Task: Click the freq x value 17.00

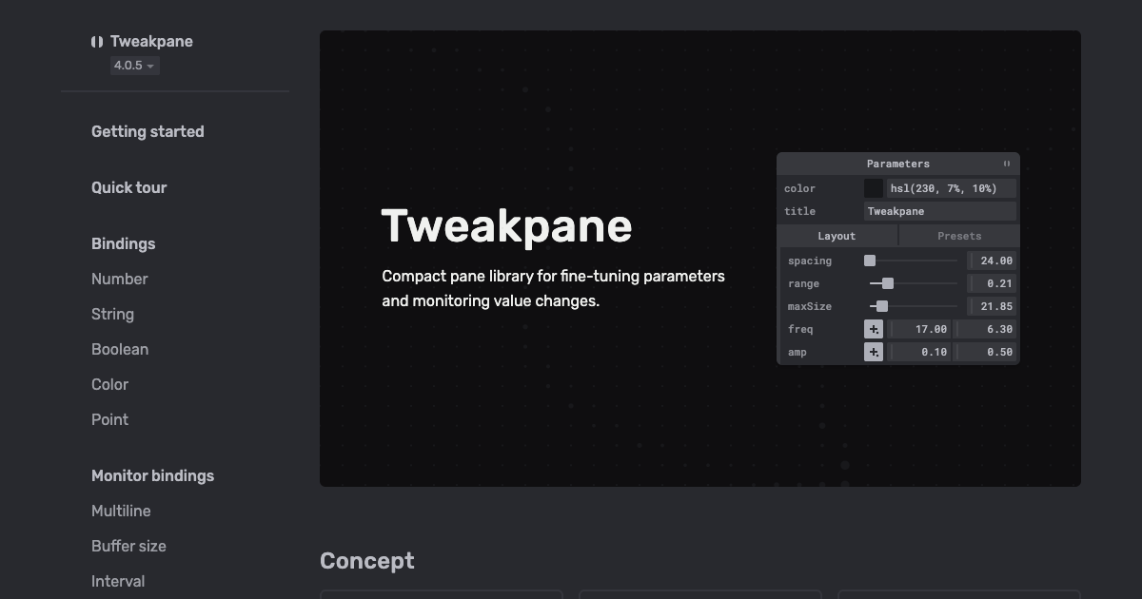Action: [919, 329]
